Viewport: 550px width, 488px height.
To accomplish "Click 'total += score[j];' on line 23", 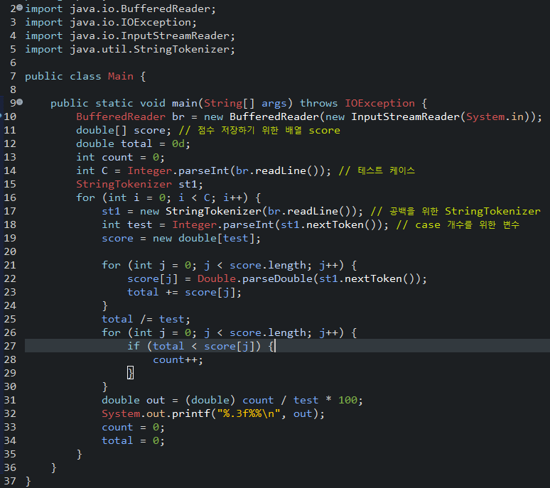I will point(184,293).
